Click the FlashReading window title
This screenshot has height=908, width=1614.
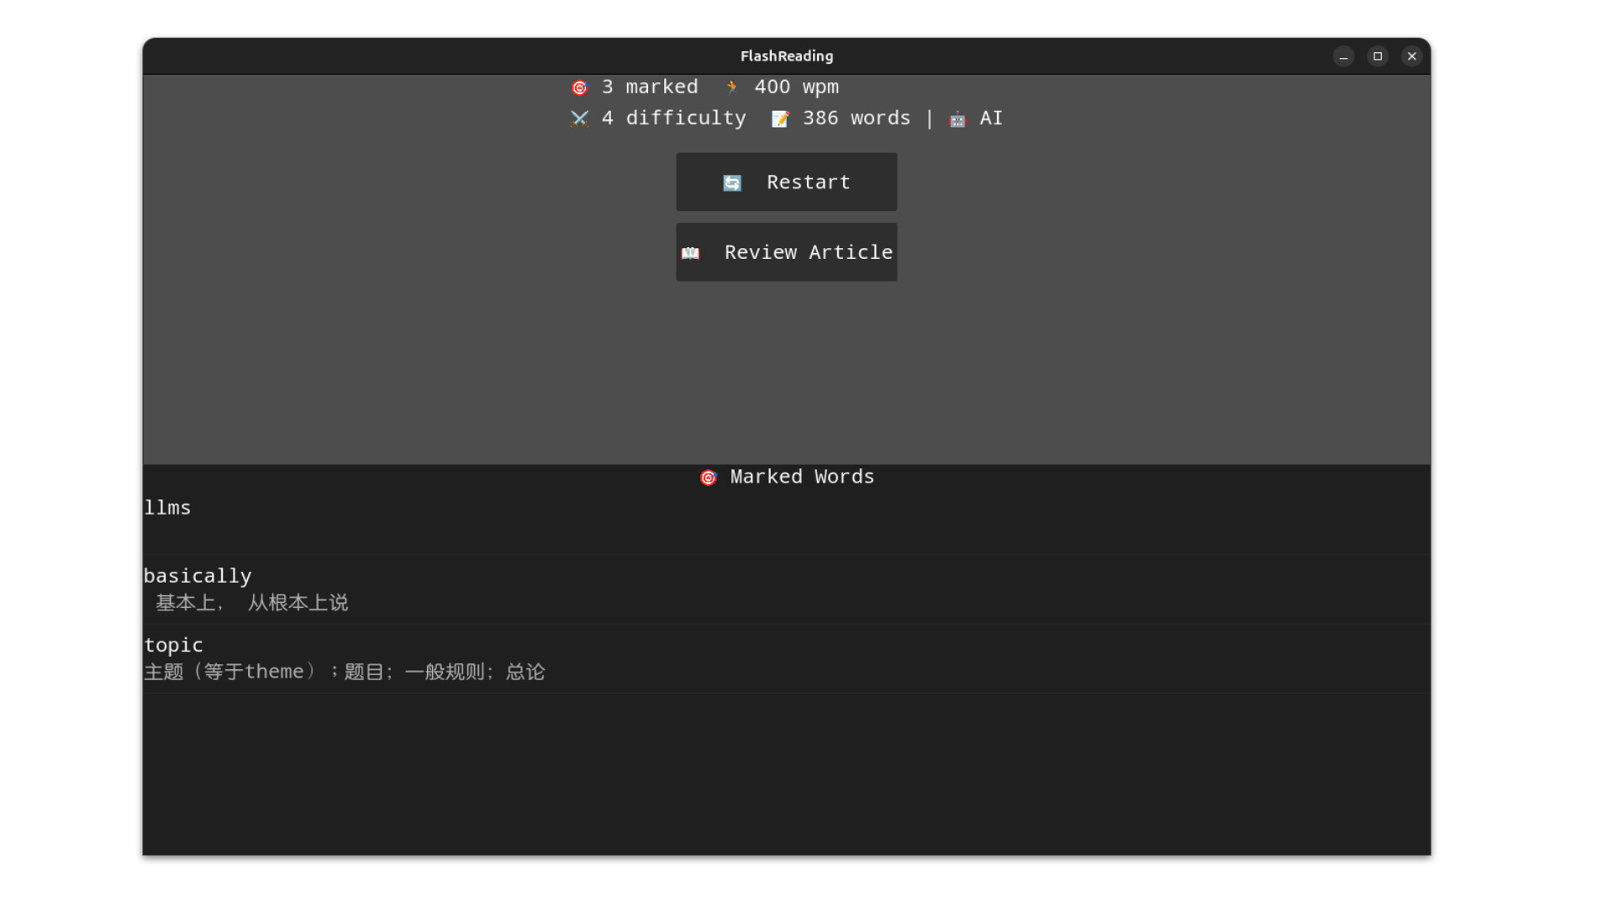[786, 56]
